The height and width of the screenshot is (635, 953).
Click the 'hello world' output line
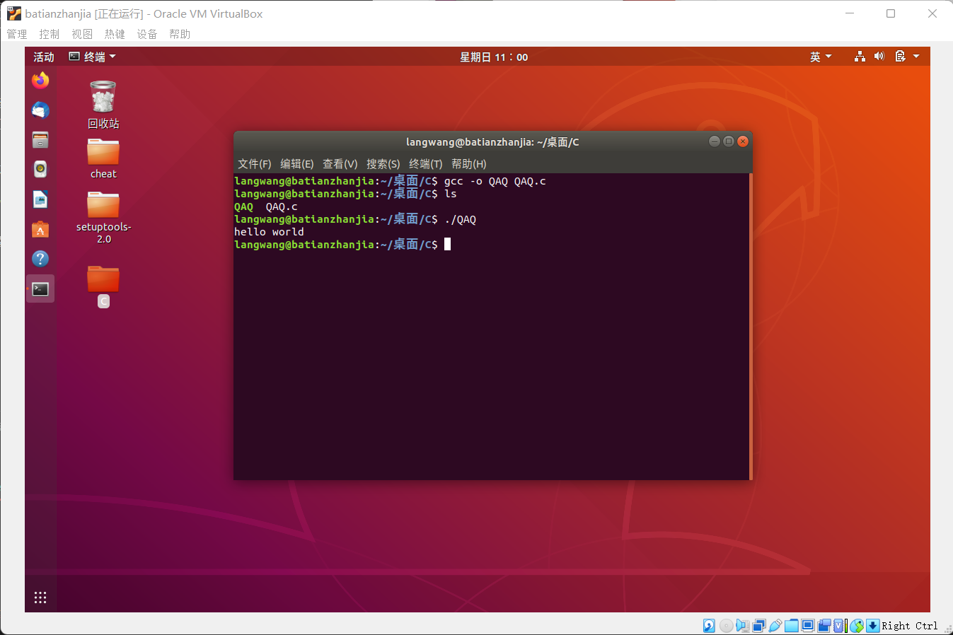click(x=269, y=232)
